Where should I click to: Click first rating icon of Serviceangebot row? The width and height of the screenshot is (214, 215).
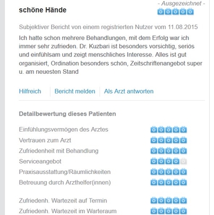[154, 161]
